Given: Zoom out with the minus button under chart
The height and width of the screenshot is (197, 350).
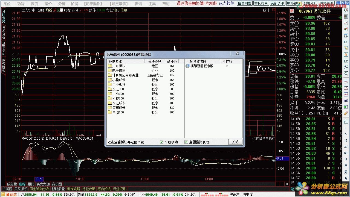Looking at the screenshot, I should 282,184.
